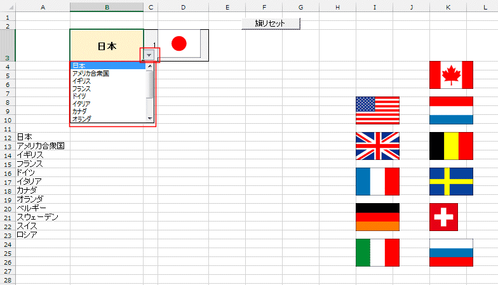Select column I header
The height and width of the screenshot is (285, 498).
pos(375,8)
